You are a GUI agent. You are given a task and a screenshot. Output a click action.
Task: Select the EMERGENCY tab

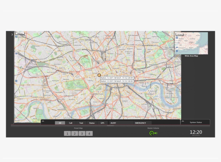140,123
